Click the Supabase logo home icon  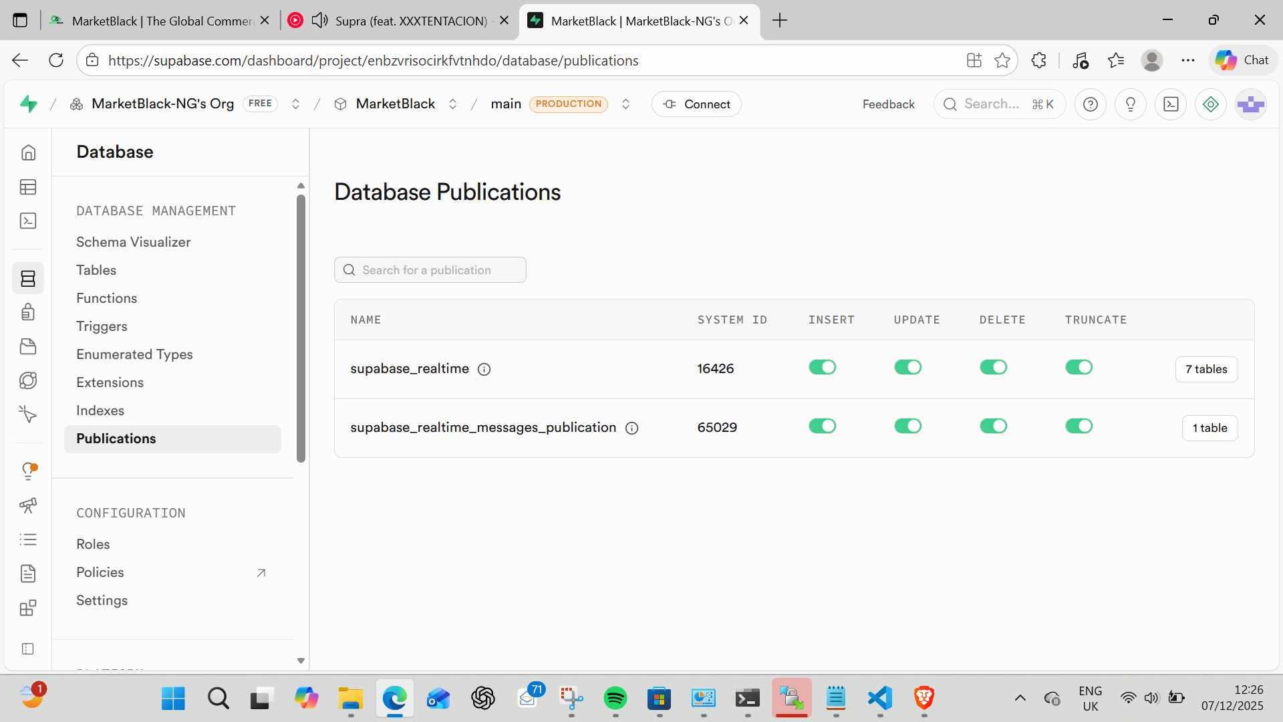(29, 104)
